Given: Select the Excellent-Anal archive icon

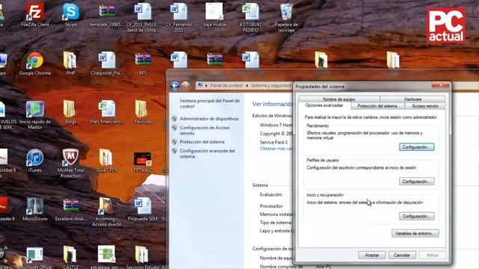Looking at the screenshot, I should click(71, 209).
